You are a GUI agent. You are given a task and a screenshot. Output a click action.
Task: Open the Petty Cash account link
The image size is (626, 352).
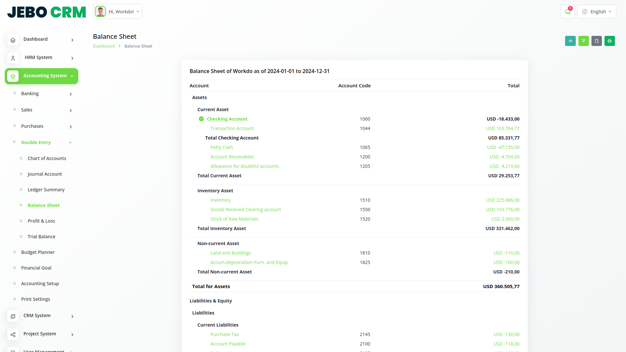(221, 147)
